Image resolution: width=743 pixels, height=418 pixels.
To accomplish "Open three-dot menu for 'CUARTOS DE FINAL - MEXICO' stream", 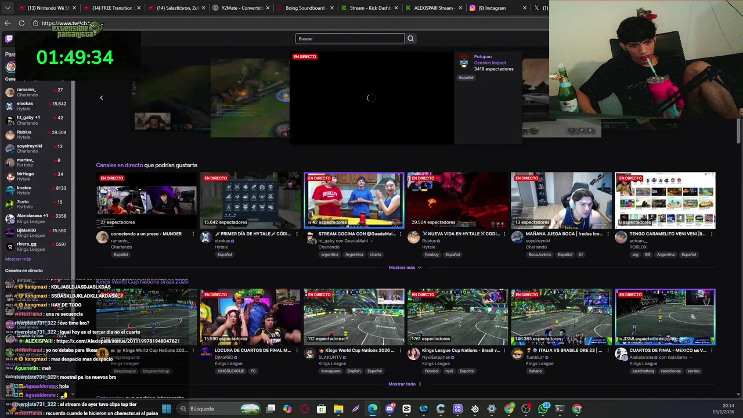I will click(711, 351).
